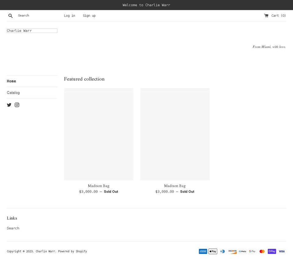Open the Instagram social icon
The width and height of the screenshot is (293, 261).
(x=17, y=105)
